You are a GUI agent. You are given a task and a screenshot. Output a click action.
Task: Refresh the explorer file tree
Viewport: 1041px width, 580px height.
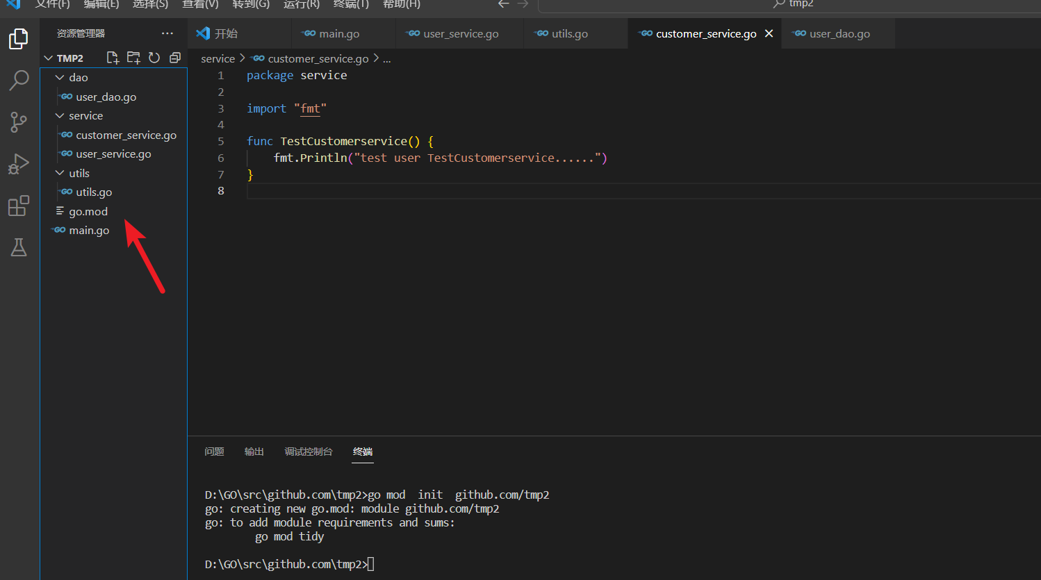pos(154,58)
